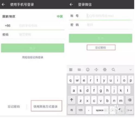The image size is (136, 119).
Task: Tap the z key
Action: pos(81,100)
